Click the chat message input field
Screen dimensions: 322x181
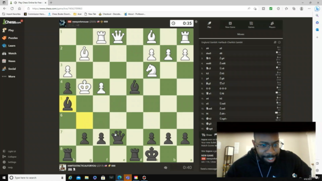(x=208, y=169)
